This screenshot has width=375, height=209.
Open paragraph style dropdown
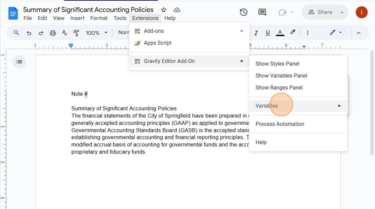tap(124, 32)
